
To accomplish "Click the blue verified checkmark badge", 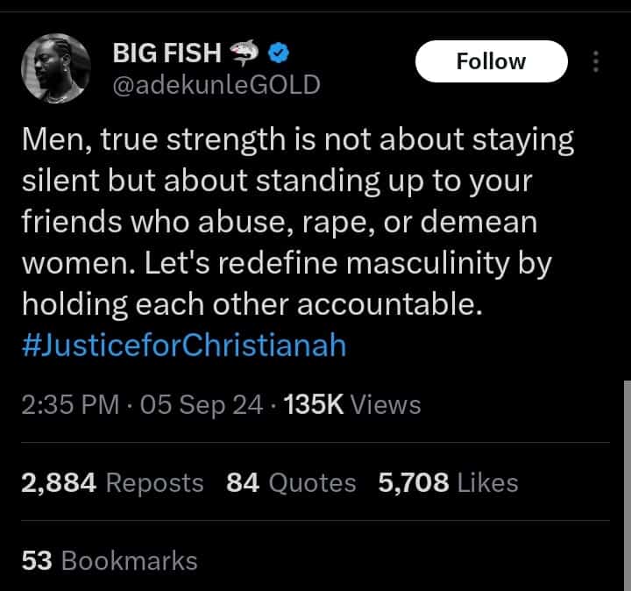I will click(x=279, y=54).
